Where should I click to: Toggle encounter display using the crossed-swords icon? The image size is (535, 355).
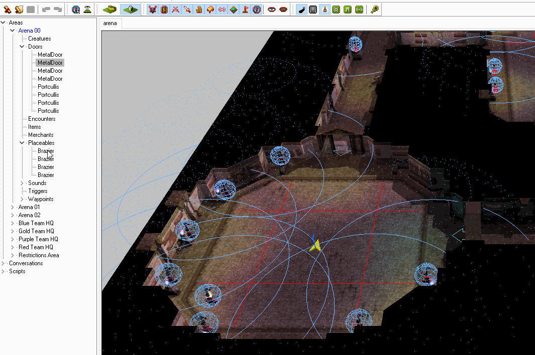(x=176, y=10)
